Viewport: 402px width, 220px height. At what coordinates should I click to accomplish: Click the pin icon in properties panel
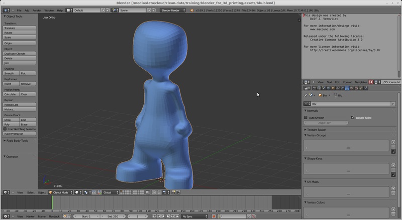306,95
